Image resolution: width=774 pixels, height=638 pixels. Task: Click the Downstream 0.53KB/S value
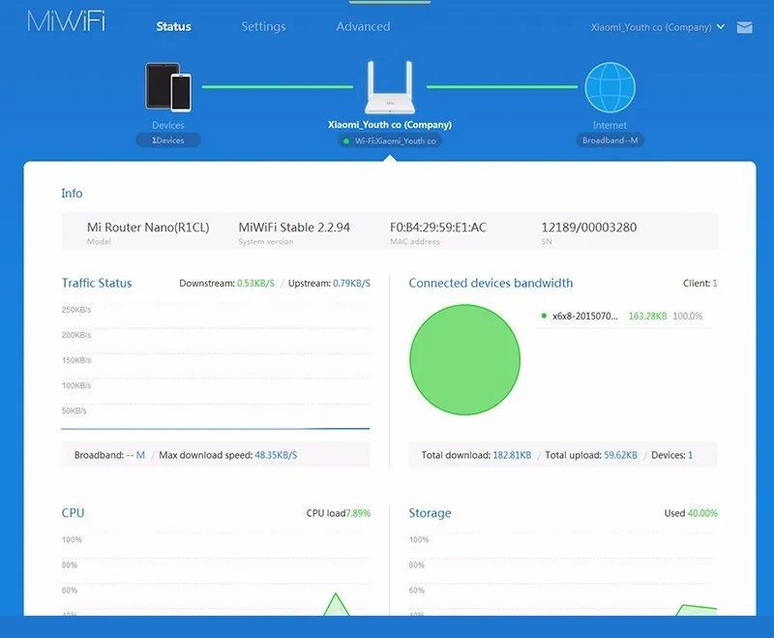coord(255,283)
